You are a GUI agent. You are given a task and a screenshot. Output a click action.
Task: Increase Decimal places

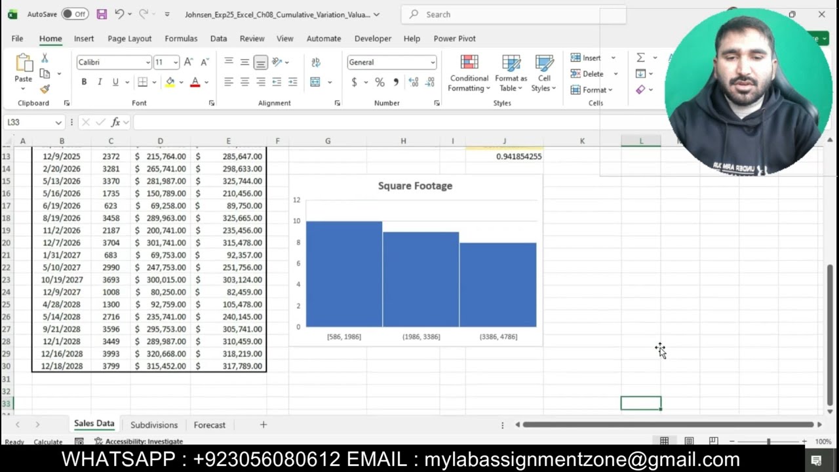tap(414, 82)
